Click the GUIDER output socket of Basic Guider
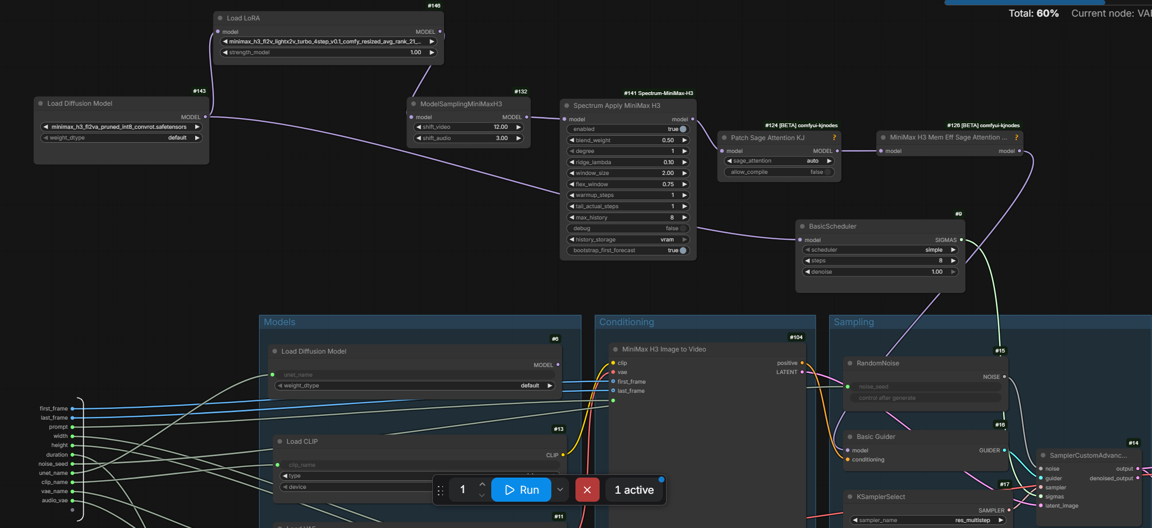The height and width of the screenshot is (528, 1152). pyautogui.click(x=1005, y=451)
